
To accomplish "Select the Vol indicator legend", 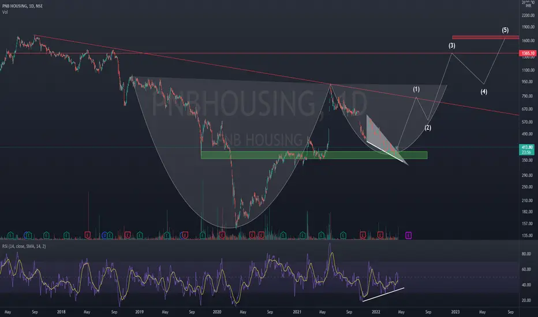I will click(x=5, y=12).
